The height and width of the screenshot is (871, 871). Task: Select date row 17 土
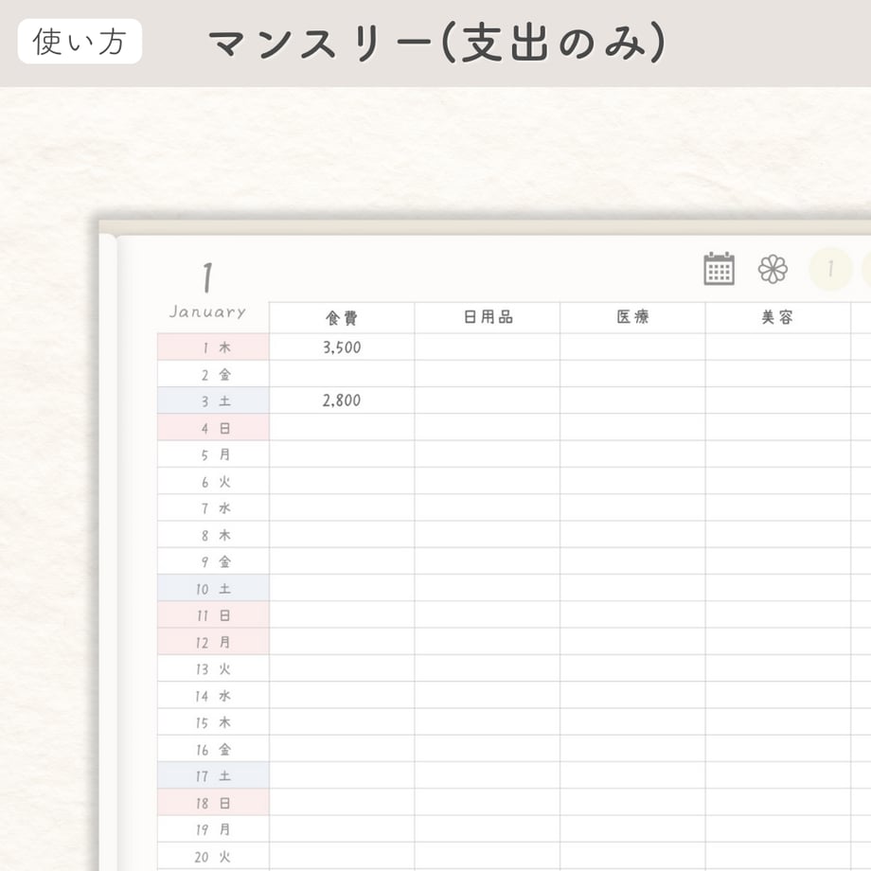click(213, 775)
